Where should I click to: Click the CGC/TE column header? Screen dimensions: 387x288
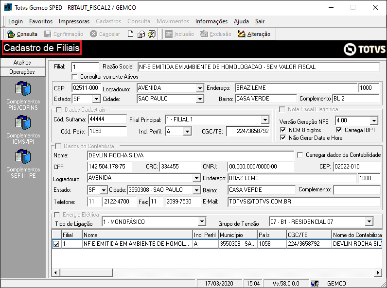coord(309,235)
